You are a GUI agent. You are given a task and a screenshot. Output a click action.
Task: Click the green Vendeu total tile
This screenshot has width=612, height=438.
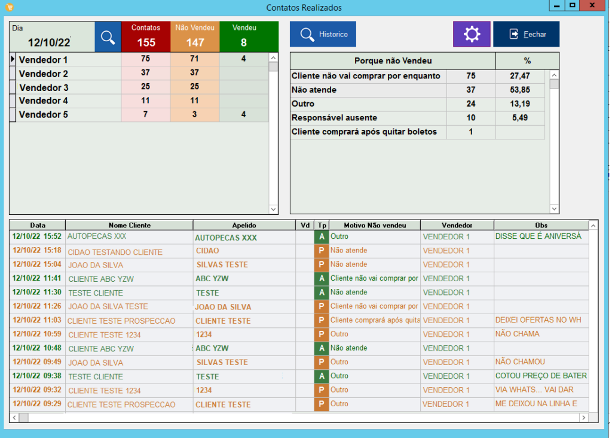tap(244, 37)
